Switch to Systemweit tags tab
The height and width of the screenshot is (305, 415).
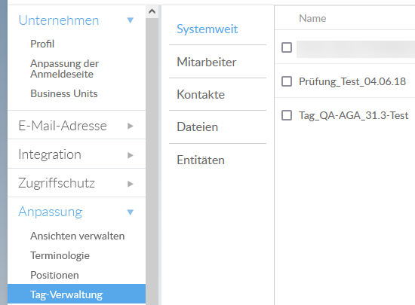tap(207, 29)
